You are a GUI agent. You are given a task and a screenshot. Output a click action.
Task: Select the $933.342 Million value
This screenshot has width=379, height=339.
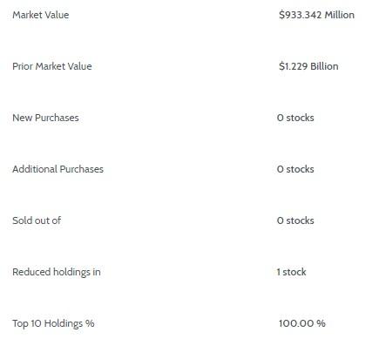316,15
